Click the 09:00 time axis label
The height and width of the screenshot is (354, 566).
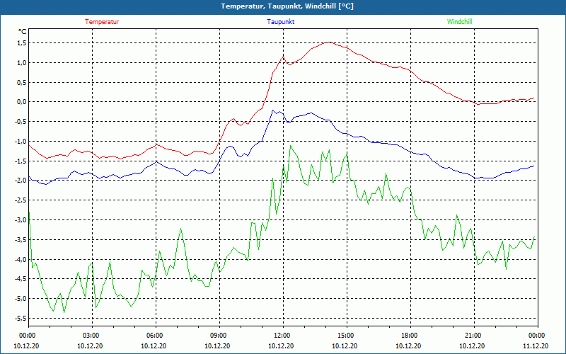coord(219,336)
